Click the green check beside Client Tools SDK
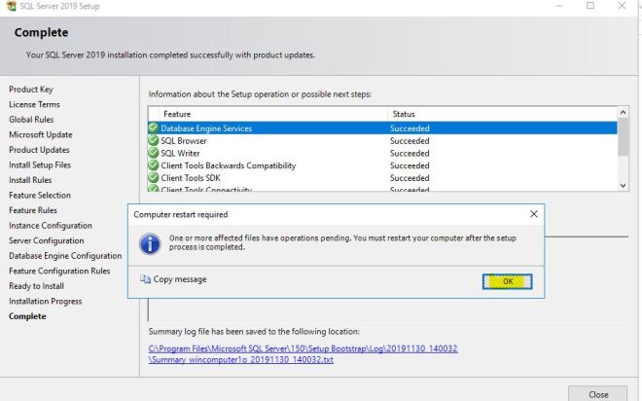The width and height of the screenshot is (642, 401). click(153, 178)
